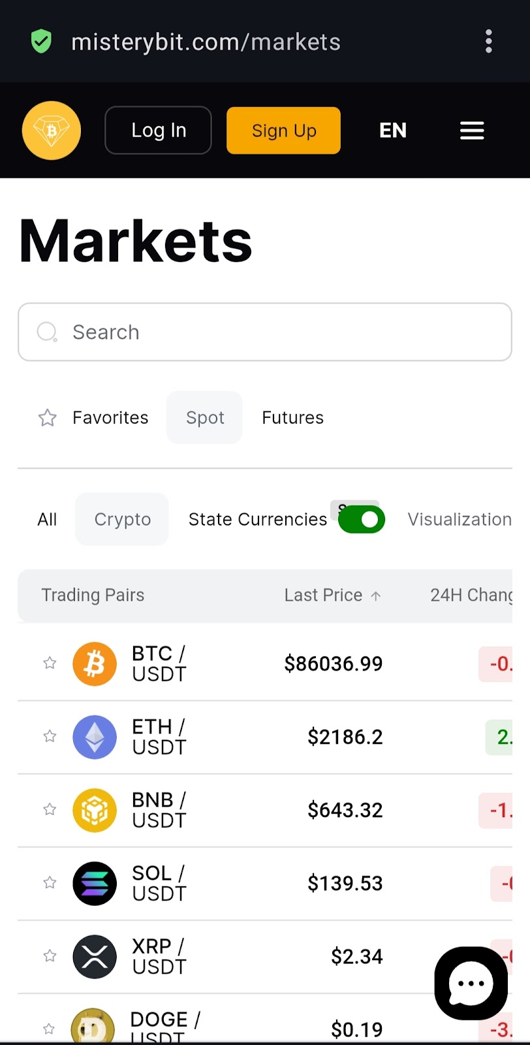530x1045 pixels.
Task: Switch to the Futures tab
Action: coord(292,417)
